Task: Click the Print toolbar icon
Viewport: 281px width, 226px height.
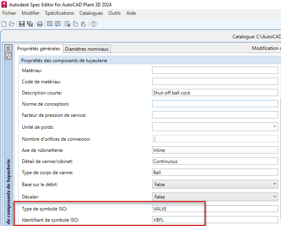Action: pos(40,24)
